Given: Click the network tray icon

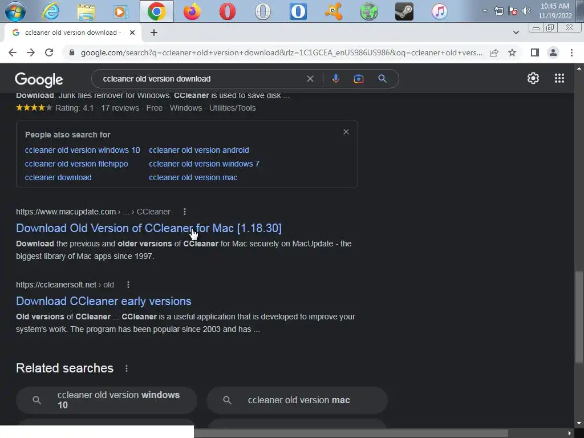Looking at the screenshot, I should [x=498, y=11].
